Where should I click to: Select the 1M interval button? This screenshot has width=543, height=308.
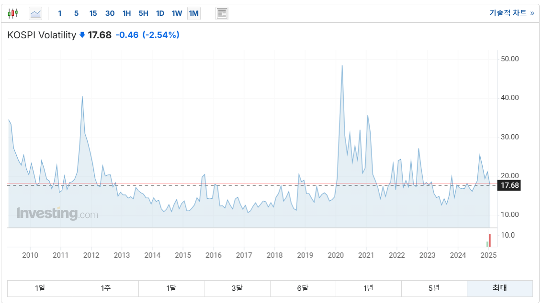coord(193,13)
